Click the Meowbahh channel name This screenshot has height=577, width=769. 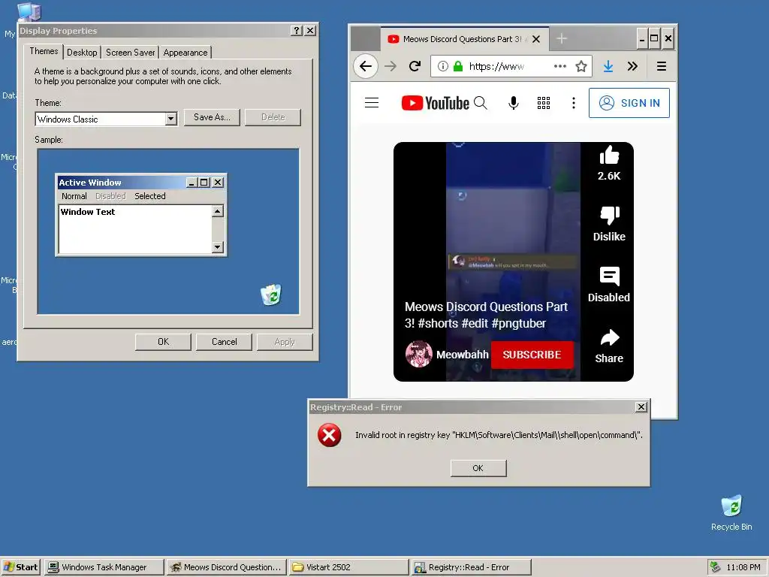coord(463,355)
